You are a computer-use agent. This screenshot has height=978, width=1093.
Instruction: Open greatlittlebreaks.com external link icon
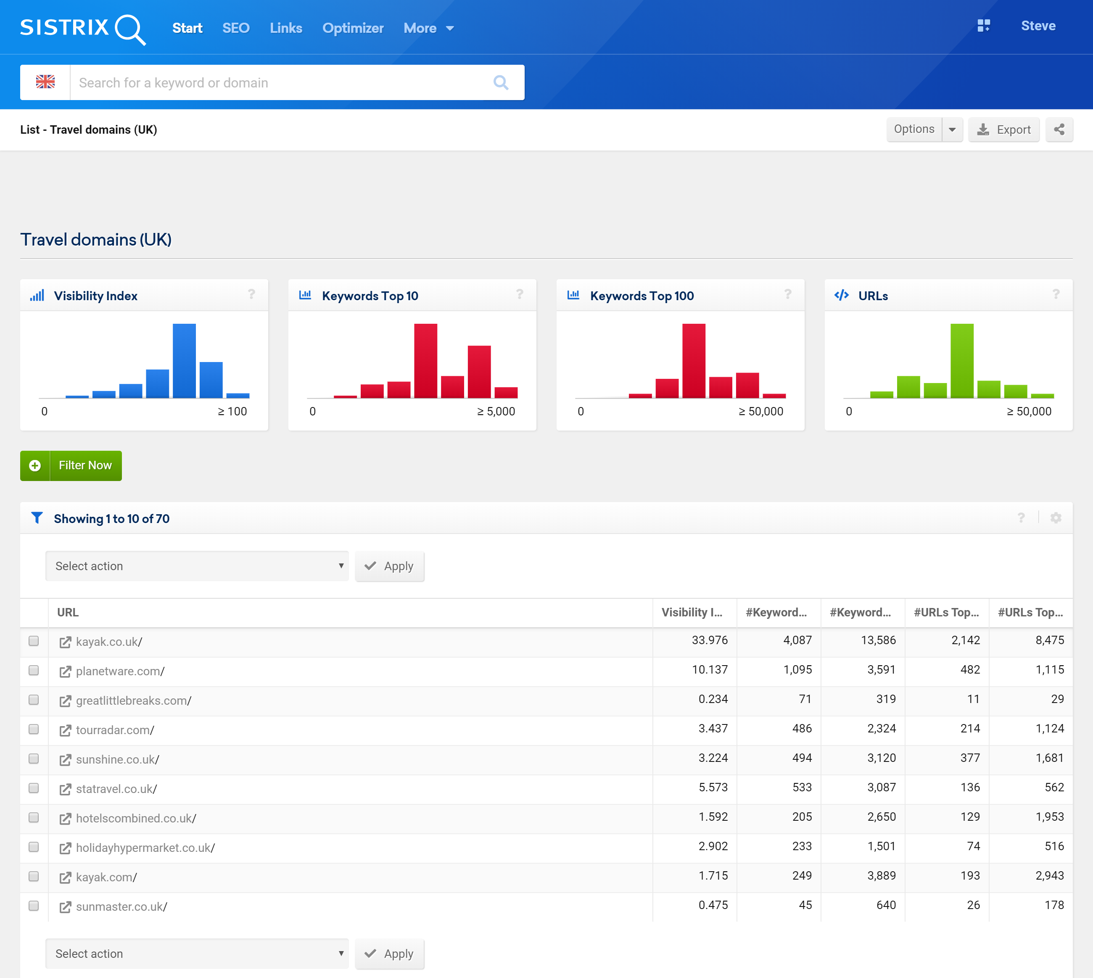point(65,701)
